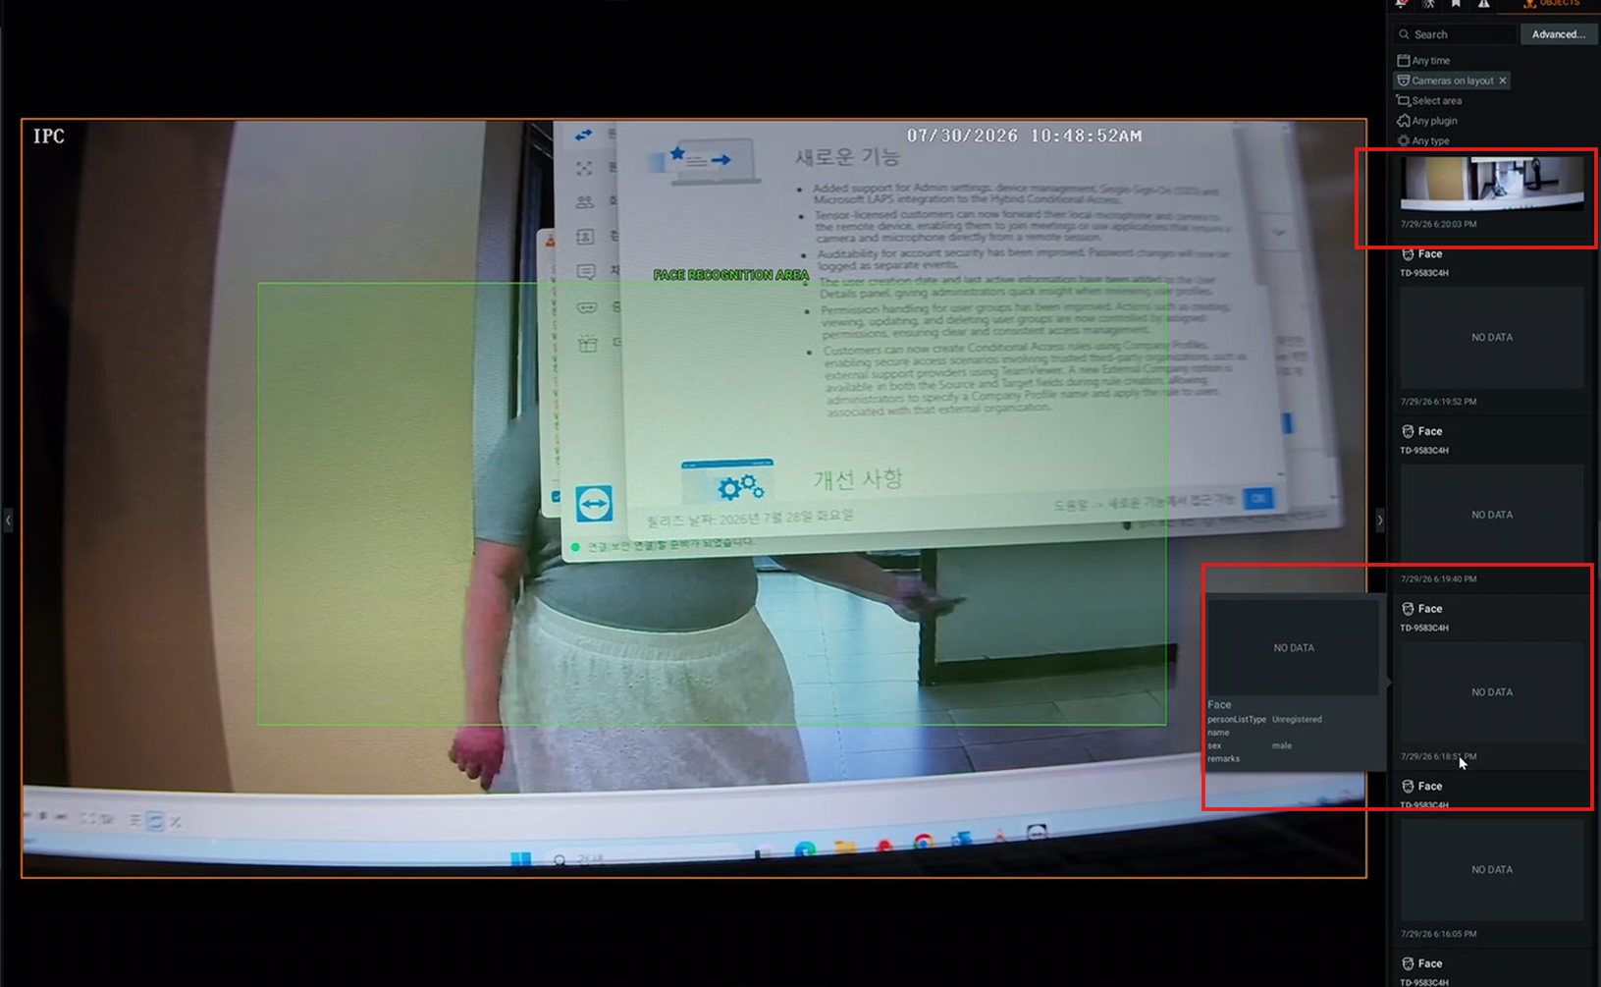Viewport: 1601px width, 987px height.
Task: Select the NO DATA preview dated 6:16:05 PM
Action: pyautogui.click(x=1492, y=871)
